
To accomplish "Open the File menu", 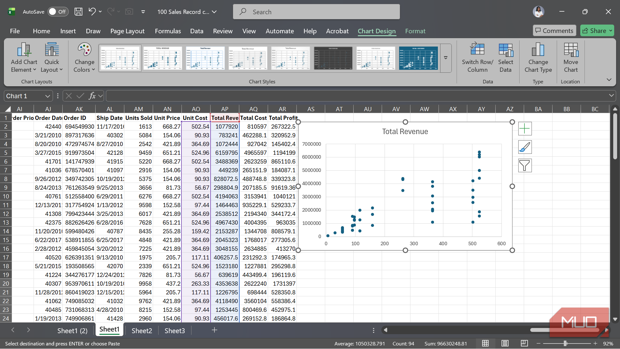I will coord(15,31).
